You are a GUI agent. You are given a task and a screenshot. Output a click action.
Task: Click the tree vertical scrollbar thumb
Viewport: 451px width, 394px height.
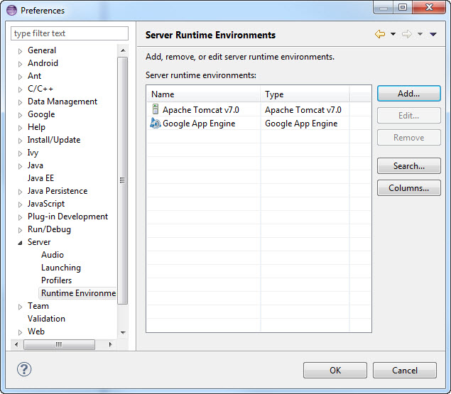click(123, 180)
